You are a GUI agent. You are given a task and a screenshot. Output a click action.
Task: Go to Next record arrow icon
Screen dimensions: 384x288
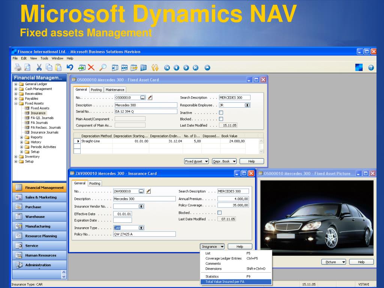click(186, 67)
